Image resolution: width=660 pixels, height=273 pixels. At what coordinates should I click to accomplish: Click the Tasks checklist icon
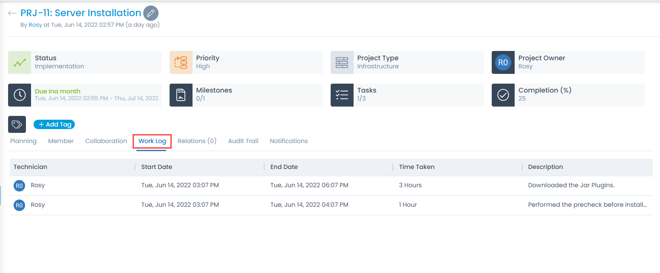[x=342, y=95]
